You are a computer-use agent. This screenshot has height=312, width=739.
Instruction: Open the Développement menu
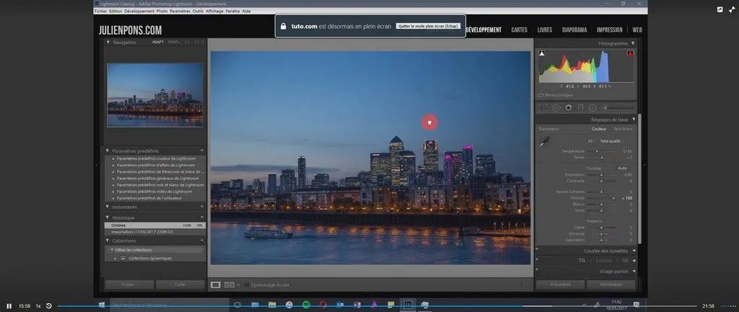point(139,12)
